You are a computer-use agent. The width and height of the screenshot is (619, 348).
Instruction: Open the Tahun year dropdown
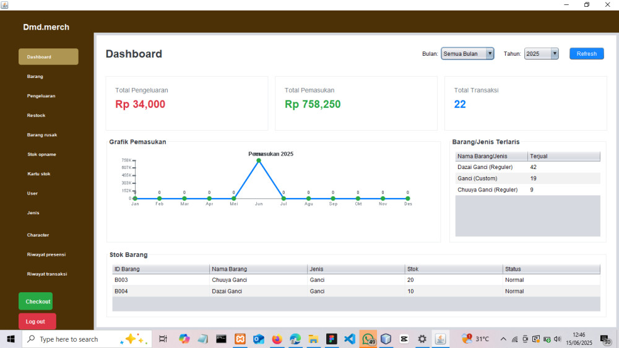(x=541, y=54)
